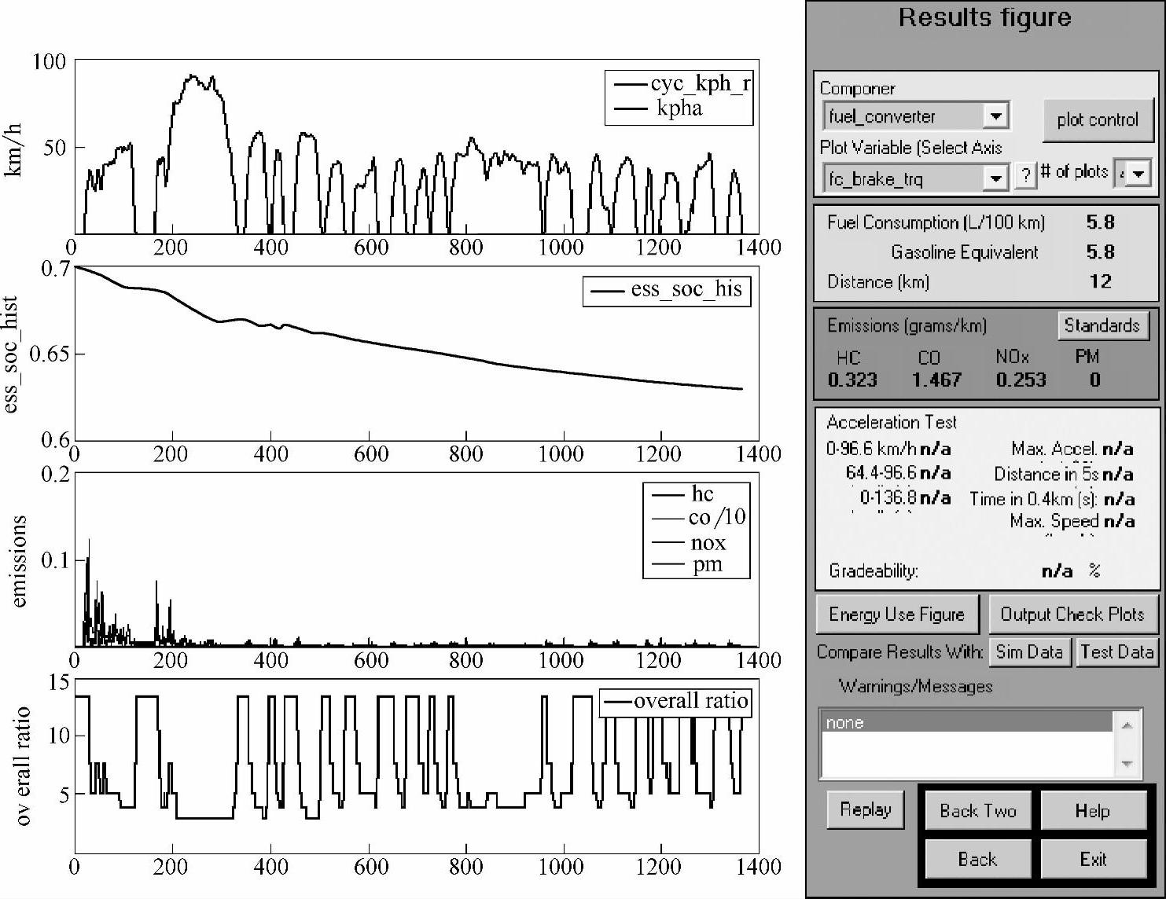Click the Warnings/Messages label
The height and width of the screenshot is (899, 1166).
(x=916, y=686)
